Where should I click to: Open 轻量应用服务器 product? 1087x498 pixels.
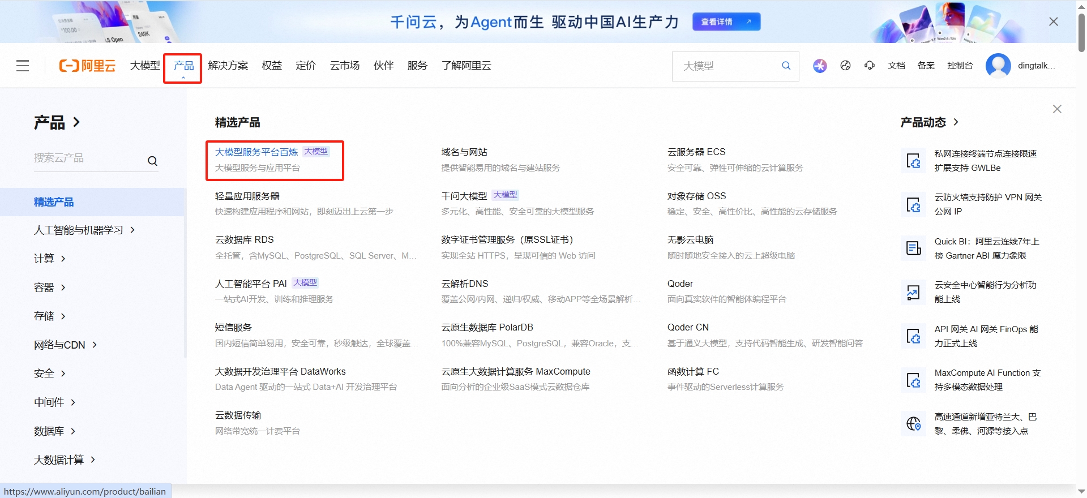pyautogui.click(x=247, y=196)
